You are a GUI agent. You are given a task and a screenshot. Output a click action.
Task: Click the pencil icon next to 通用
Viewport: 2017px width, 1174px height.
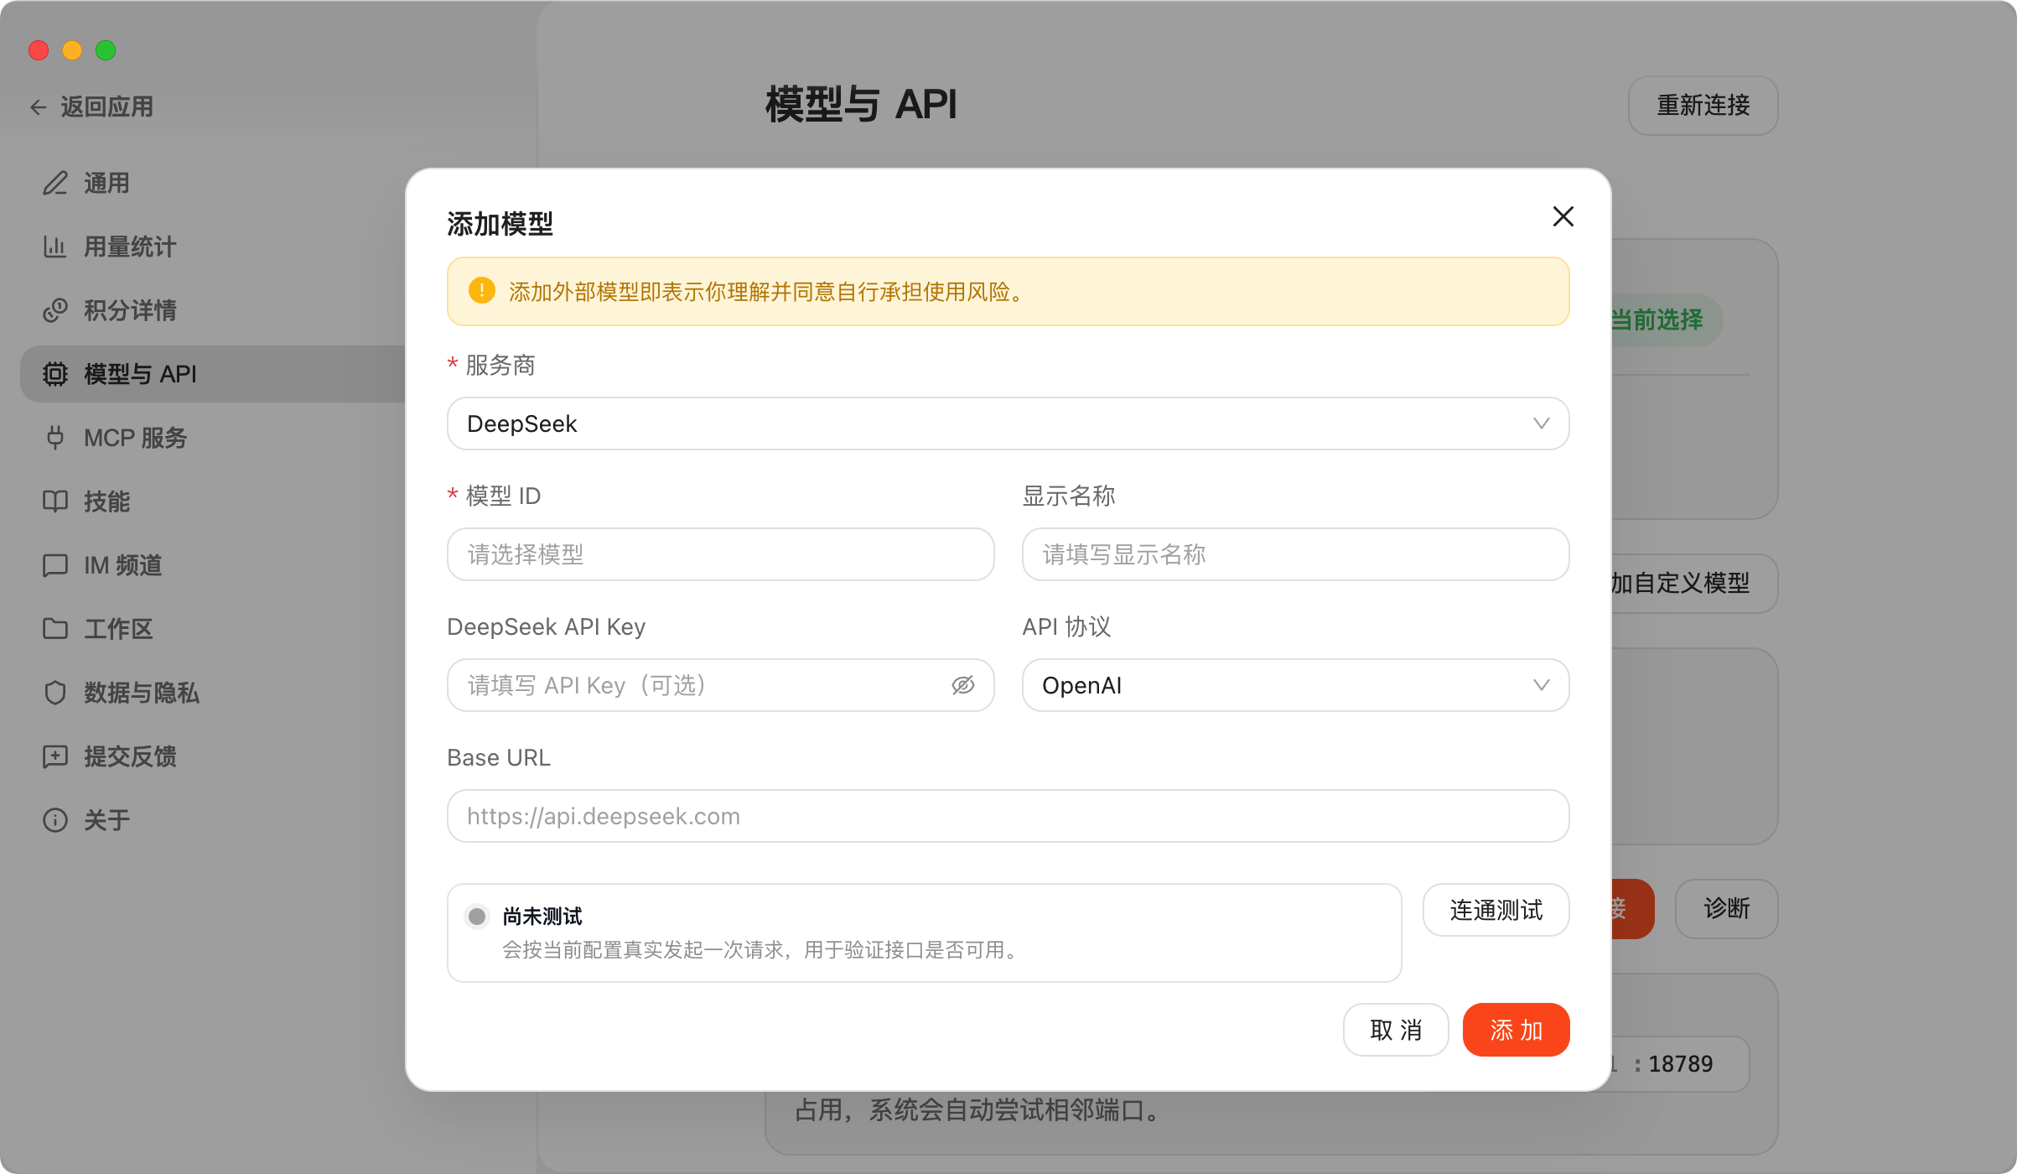55,183
